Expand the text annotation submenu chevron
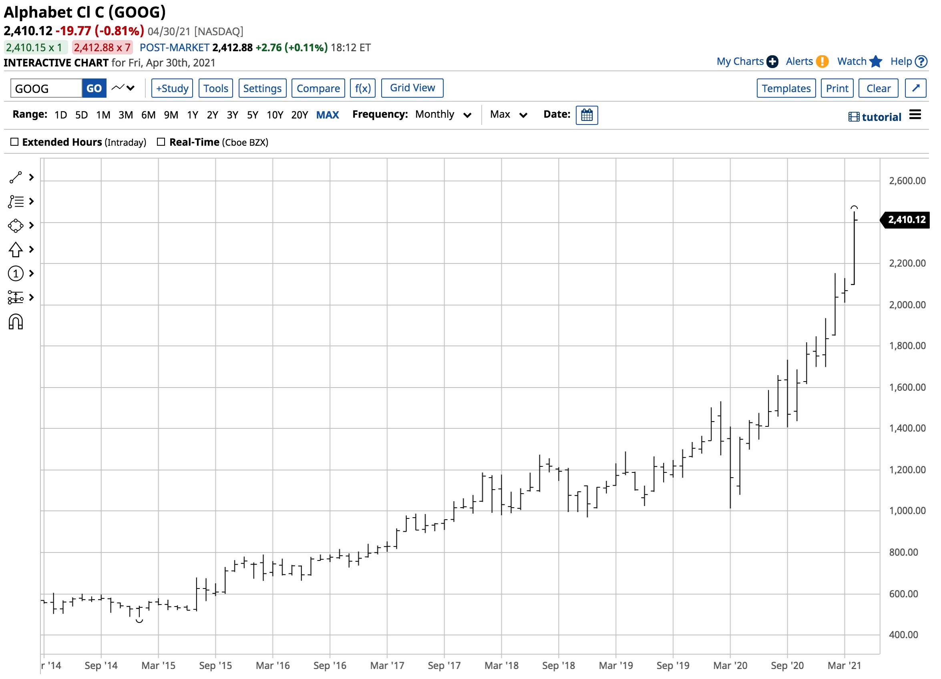Viewport: 941px width, 679px height. [x=32, y=202]
